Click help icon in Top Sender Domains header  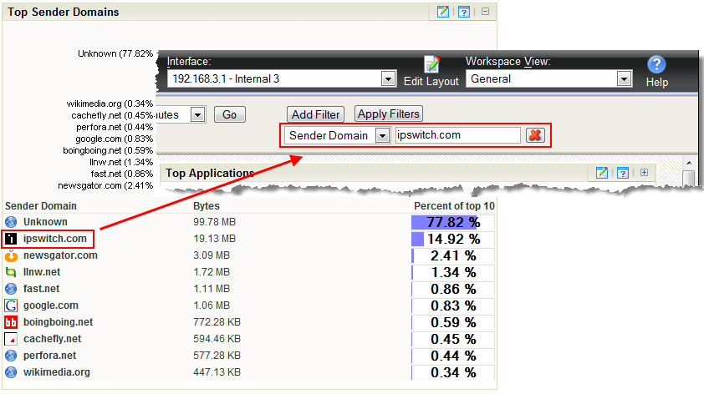tap(464, 12)
